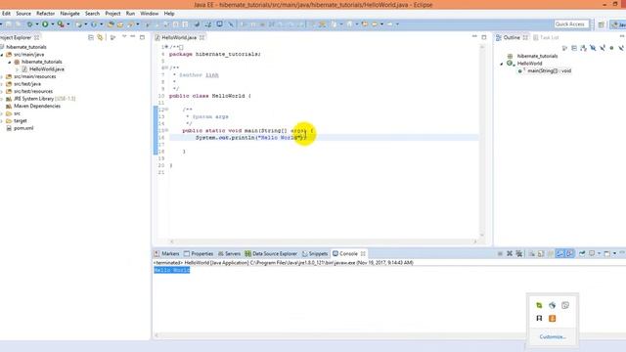Screen dimensions: 626x352
Task: Toggle Hide Non-Public Members in Outline toolbar
Action: tap(611, 48)
